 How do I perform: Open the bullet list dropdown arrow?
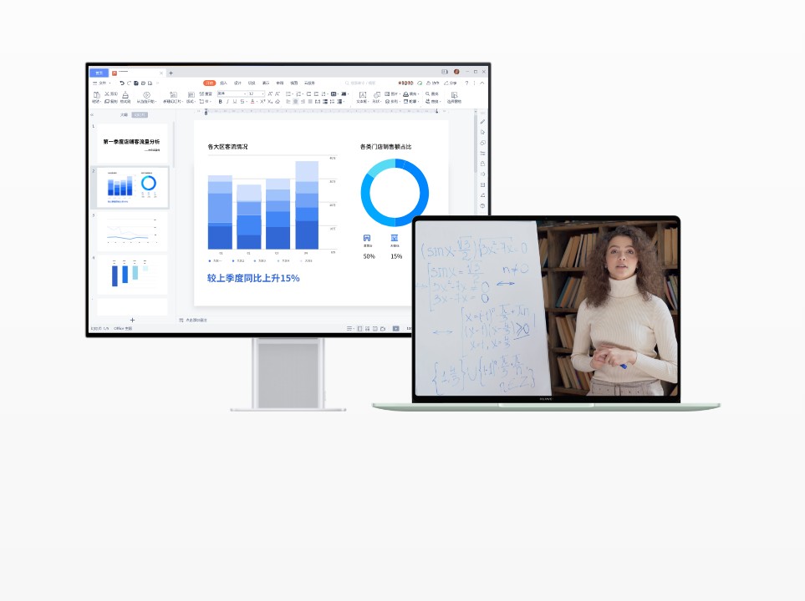point(292,93)
